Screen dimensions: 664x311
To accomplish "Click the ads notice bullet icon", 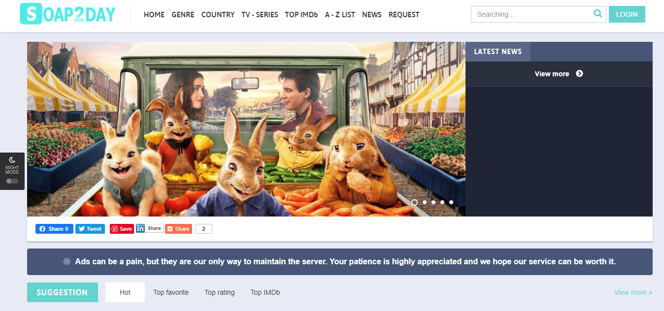I will pyautogui.click(x=67, y=262).
